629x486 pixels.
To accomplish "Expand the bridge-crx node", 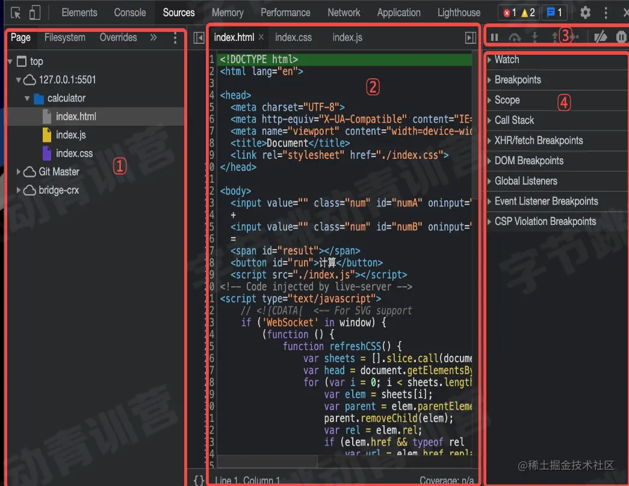I will pyautogui.click(x=19, y=190).
